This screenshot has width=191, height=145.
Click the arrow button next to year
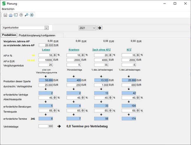pyautogui.click(x=100, y=28)
